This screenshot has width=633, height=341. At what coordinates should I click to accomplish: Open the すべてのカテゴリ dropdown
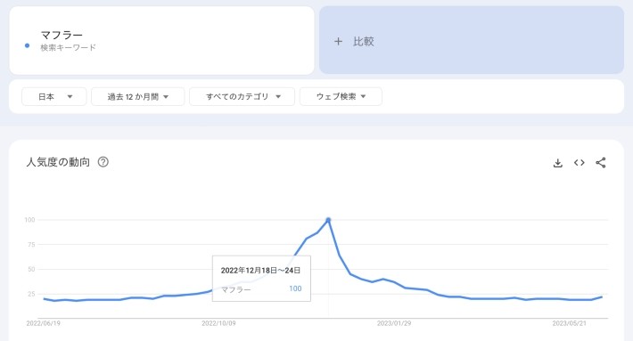pos(243,97)
